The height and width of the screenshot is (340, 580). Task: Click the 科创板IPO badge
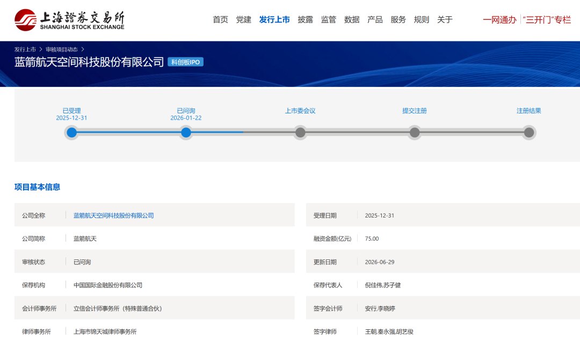[186, 62]
